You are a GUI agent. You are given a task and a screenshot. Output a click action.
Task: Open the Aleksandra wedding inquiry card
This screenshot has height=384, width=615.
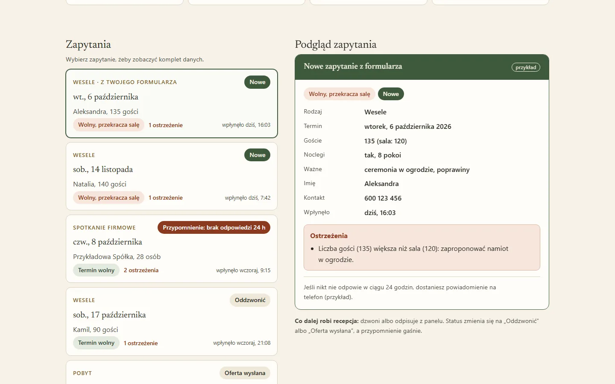pyautogui.click(x=172, y=103)
